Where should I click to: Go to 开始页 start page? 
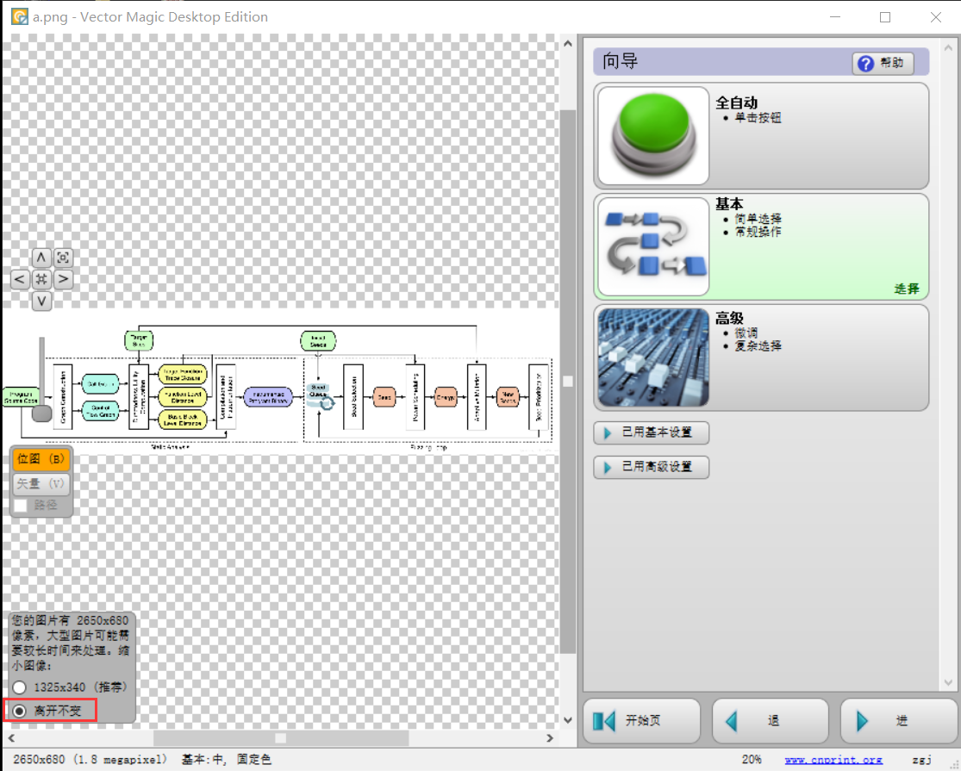point(641,721)
